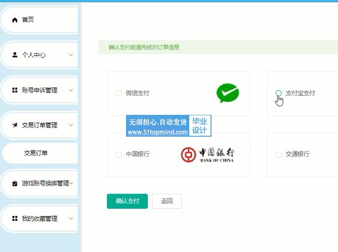
Task: Click the 确认支付 button
Action: point(127,201)
